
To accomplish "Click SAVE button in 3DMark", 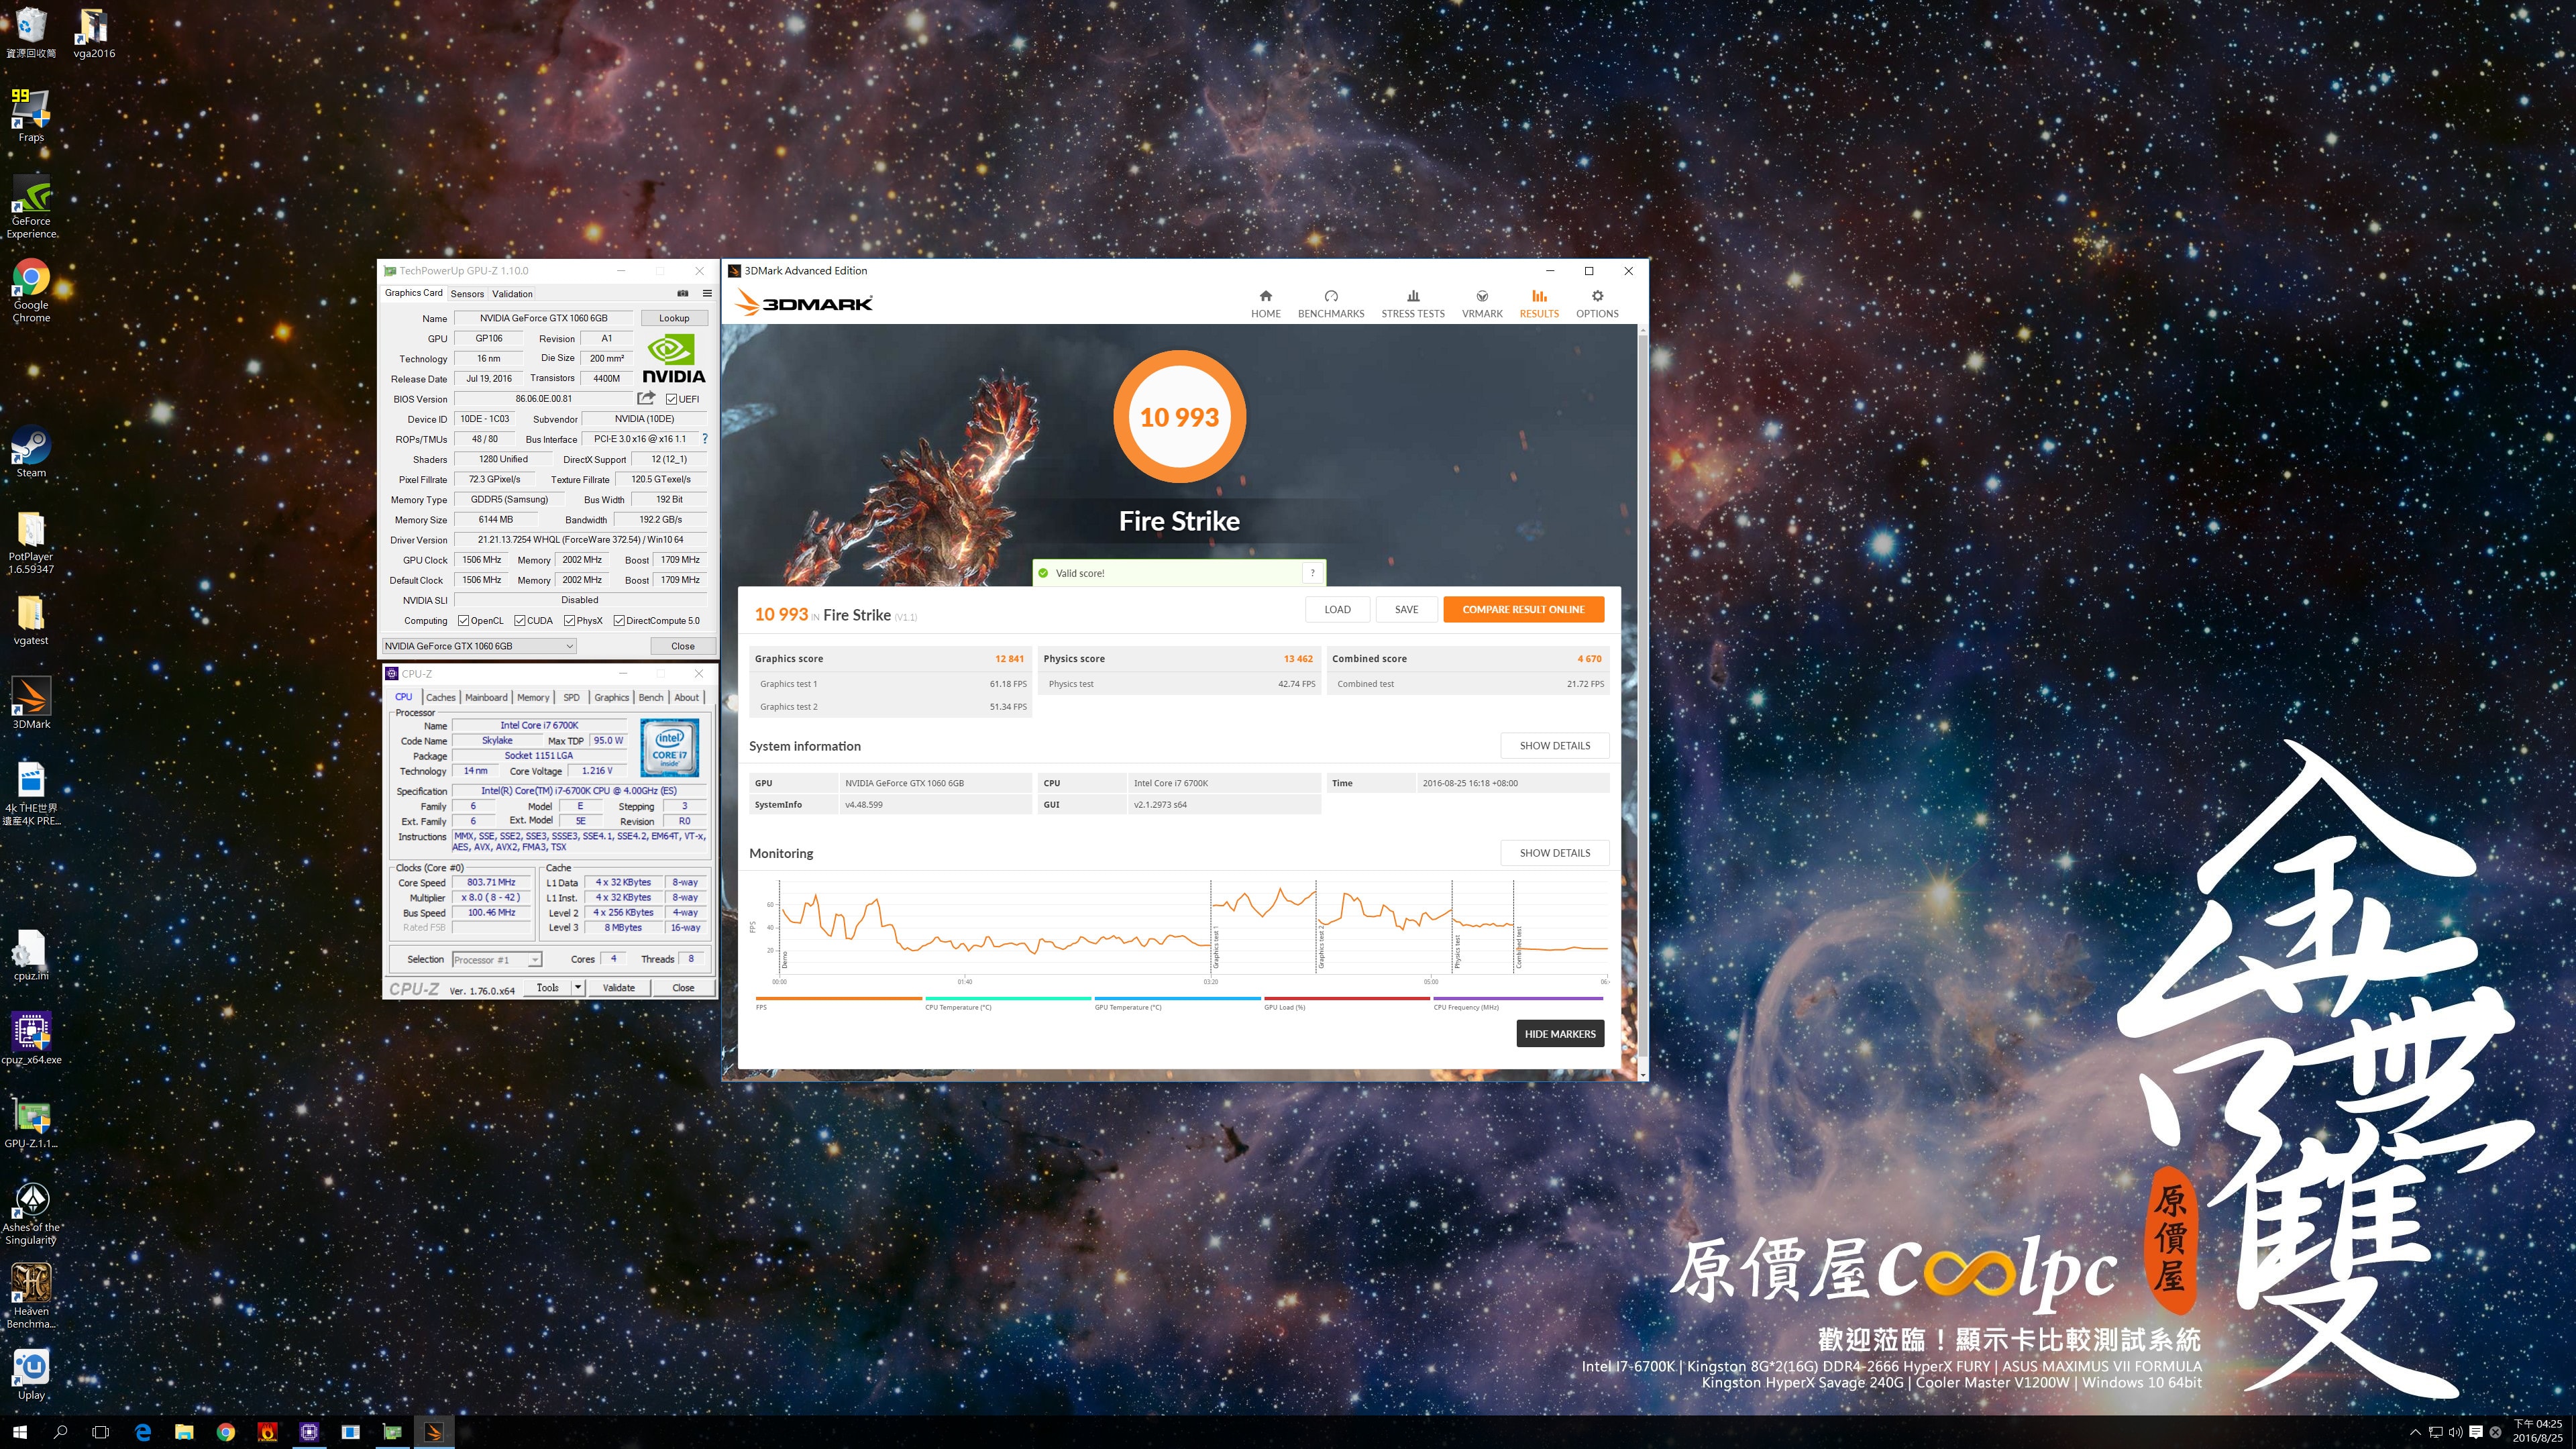I will (x=1406, y=609).
